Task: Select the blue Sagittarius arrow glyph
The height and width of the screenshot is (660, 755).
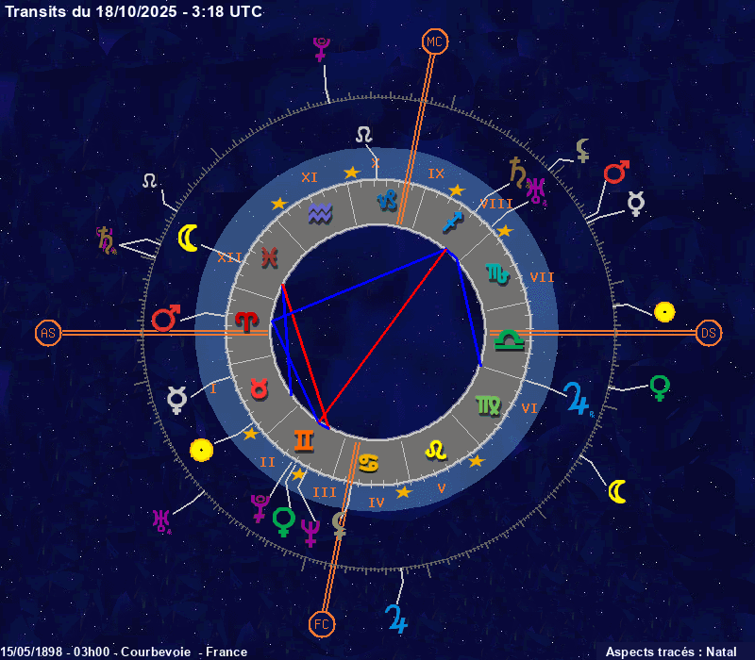Action: [x=454, y=223]
